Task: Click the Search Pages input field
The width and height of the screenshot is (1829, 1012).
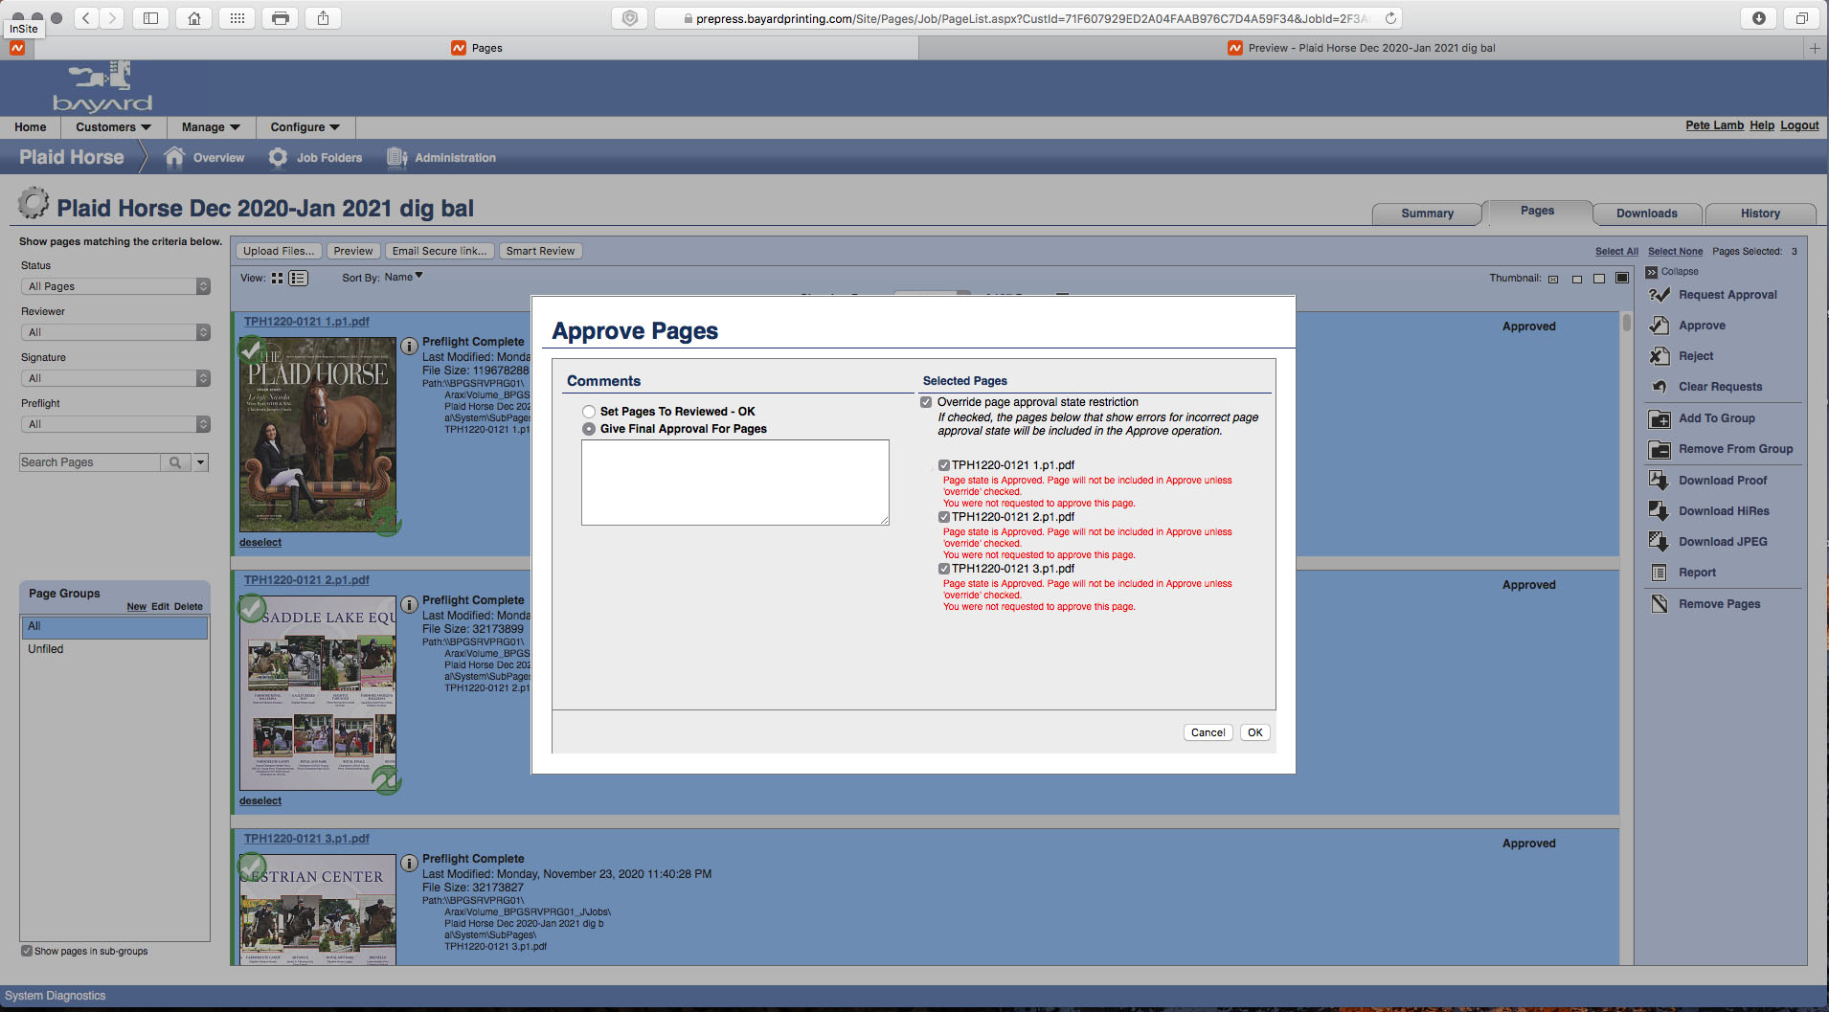Action: pyautogui.click(x=90, y=462)
